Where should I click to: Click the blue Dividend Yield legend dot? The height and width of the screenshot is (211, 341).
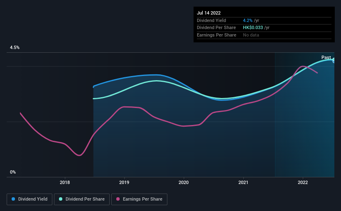(x=13, y=199)
